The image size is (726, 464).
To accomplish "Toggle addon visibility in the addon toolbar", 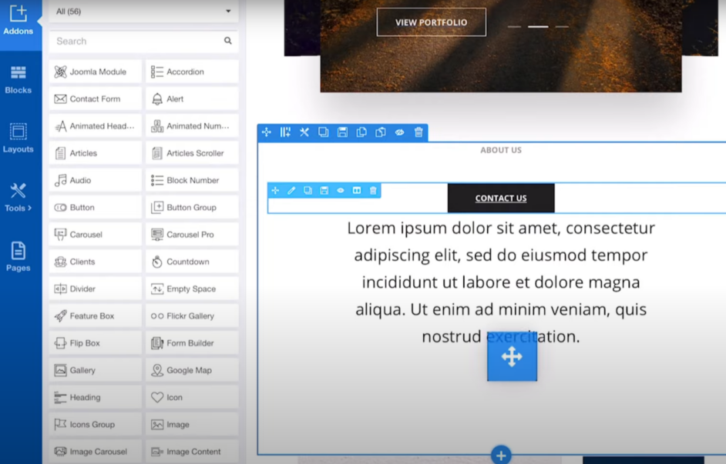I will (340, 191).
